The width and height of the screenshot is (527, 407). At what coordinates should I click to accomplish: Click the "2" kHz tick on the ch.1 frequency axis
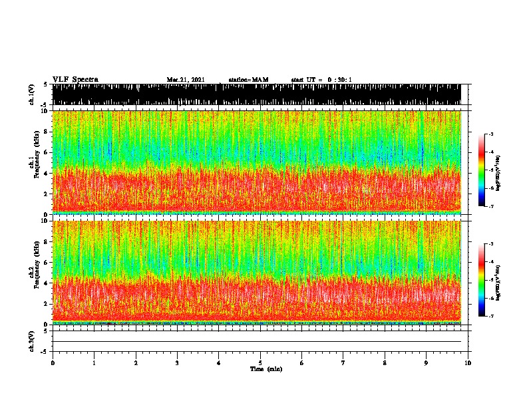pyautogui.click(x=47, y=194)
